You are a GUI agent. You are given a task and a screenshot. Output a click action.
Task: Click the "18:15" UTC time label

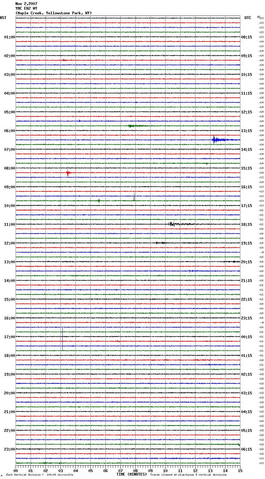247,225
